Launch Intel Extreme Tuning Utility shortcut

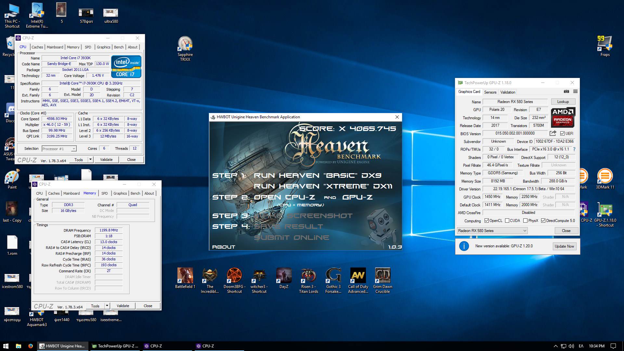[x=37, y=15]
